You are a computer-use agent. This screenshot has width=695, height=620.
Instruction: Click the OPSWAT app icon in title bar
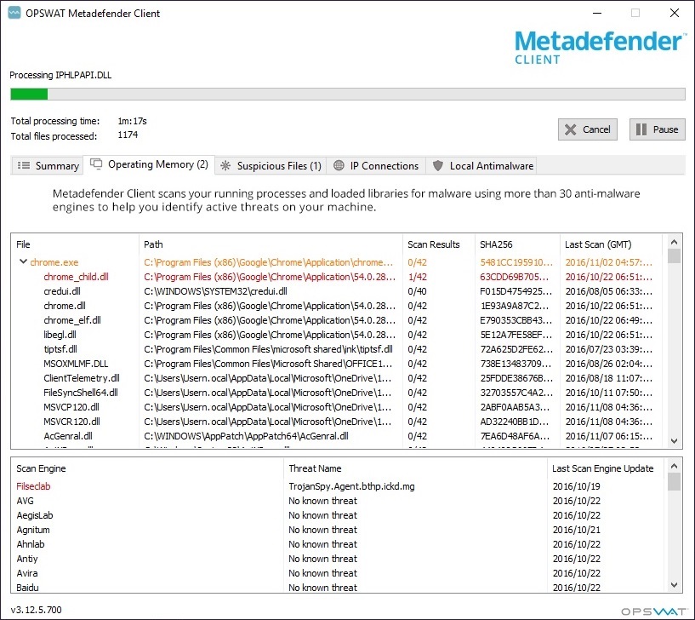[x=14, y=13]
